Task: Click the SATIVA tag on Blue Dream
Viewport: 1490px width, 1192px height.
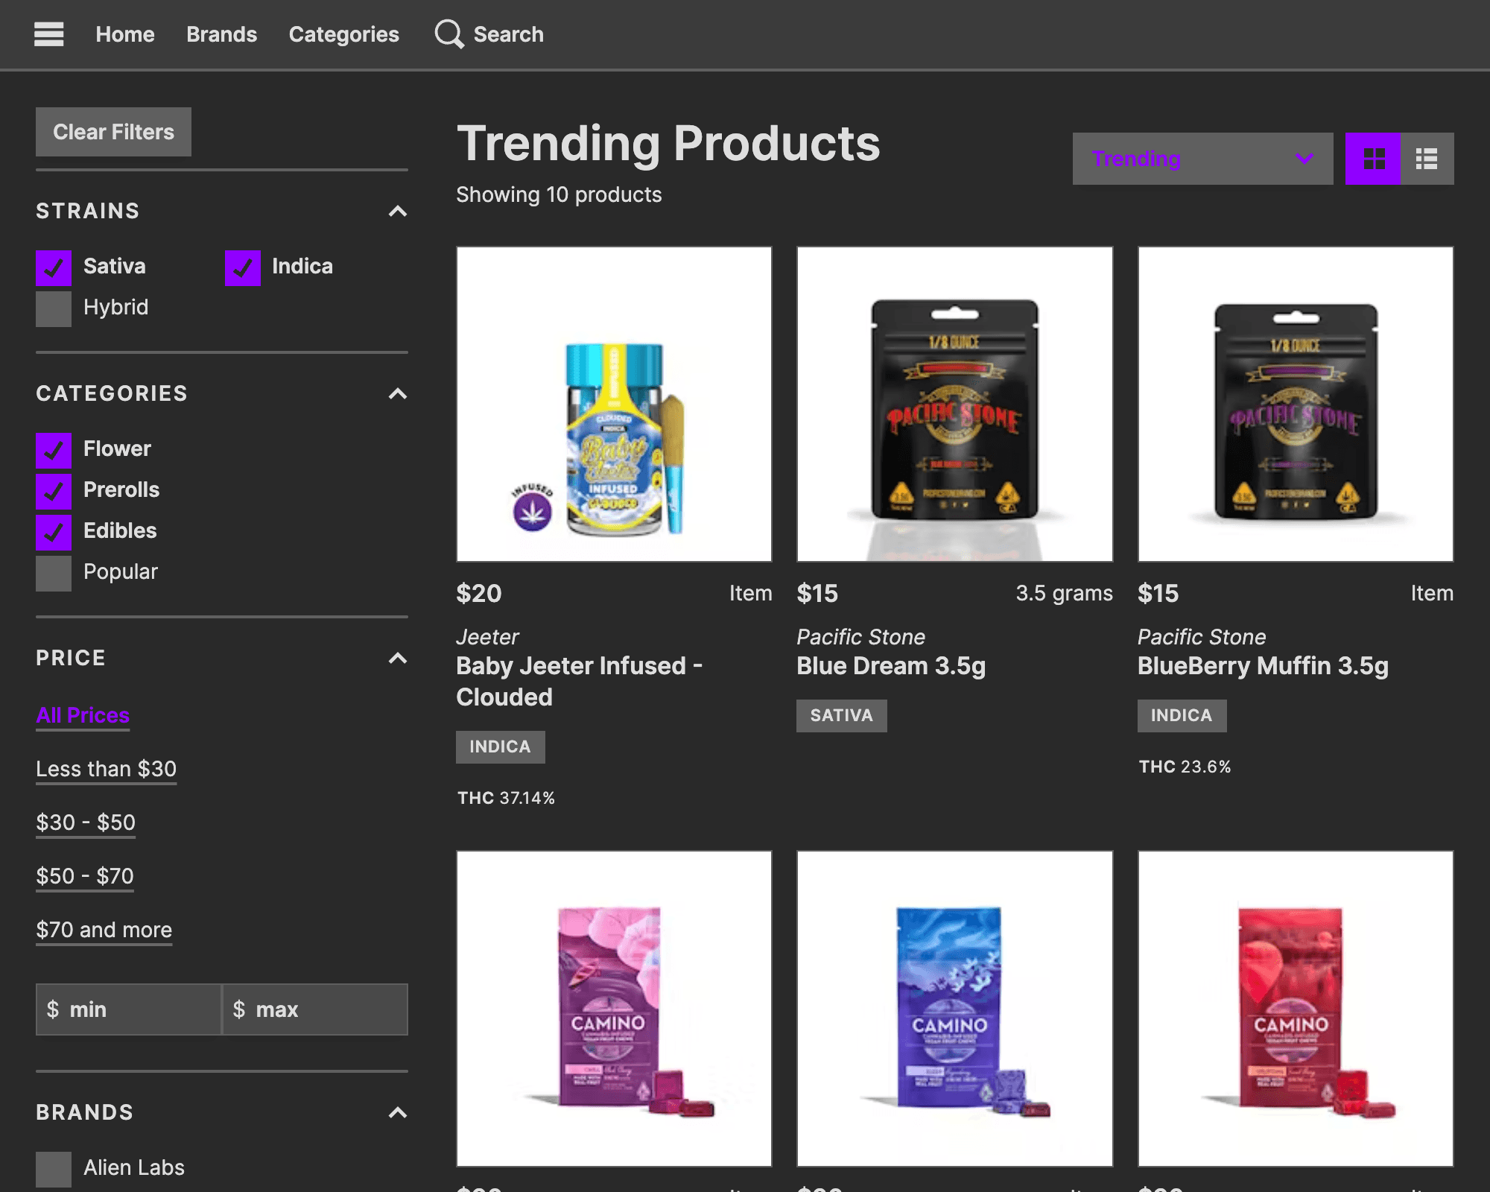Action: 842,715
